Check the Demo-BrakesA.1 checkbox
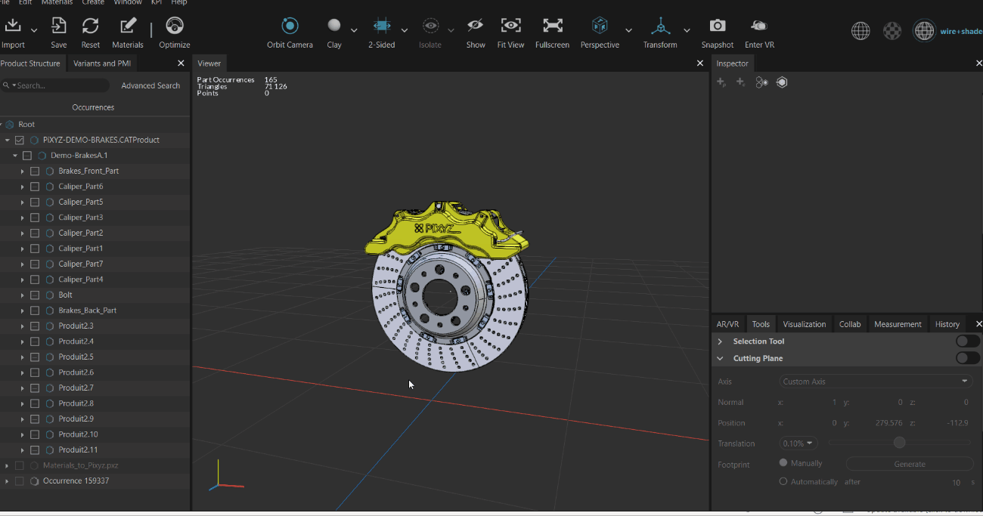This screenshot has height=516, width=983. coord(27,156)
